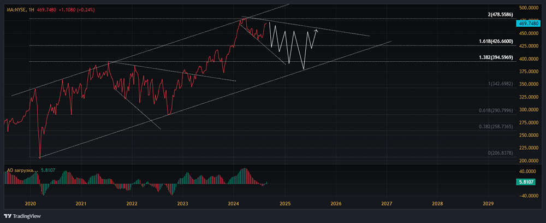
Task: Click the 2023 time axis label
Action: tap(183, 203)
